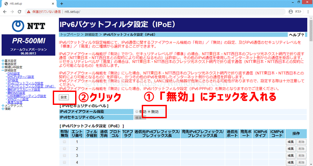
Task: Click 編集 for entry 3
Action: tap(291, 156)
